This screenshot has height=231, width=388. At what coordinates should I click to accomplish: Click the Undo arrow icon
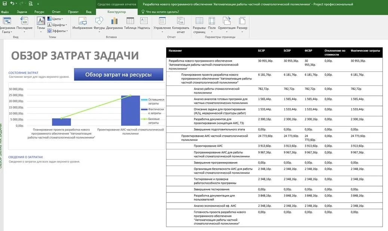(12, 3)
